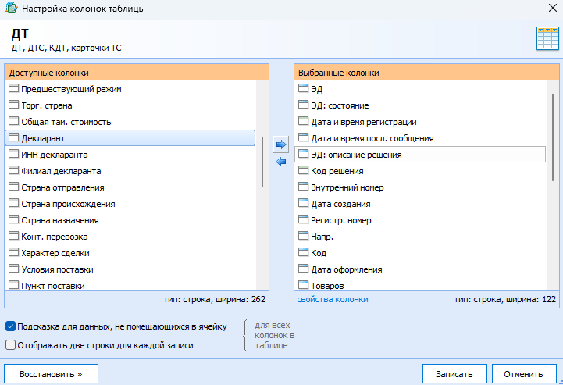Disable the cell data tooltip checkbox
This screenshot has height=385, width=563.
tap(10, 326)
